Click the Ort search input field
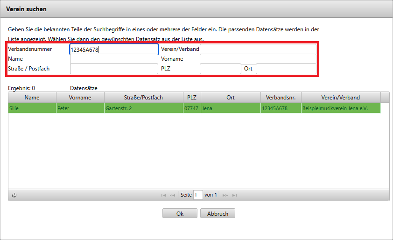Screen dimensions: 393x240 286,69
